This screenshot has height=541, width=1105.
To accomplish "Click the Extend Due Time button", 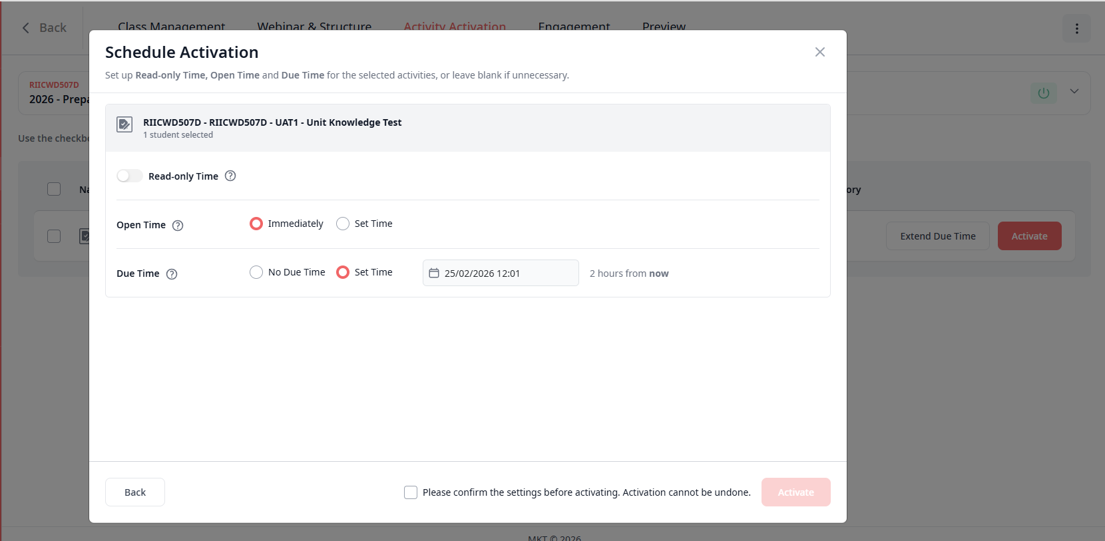I will 937,236.
